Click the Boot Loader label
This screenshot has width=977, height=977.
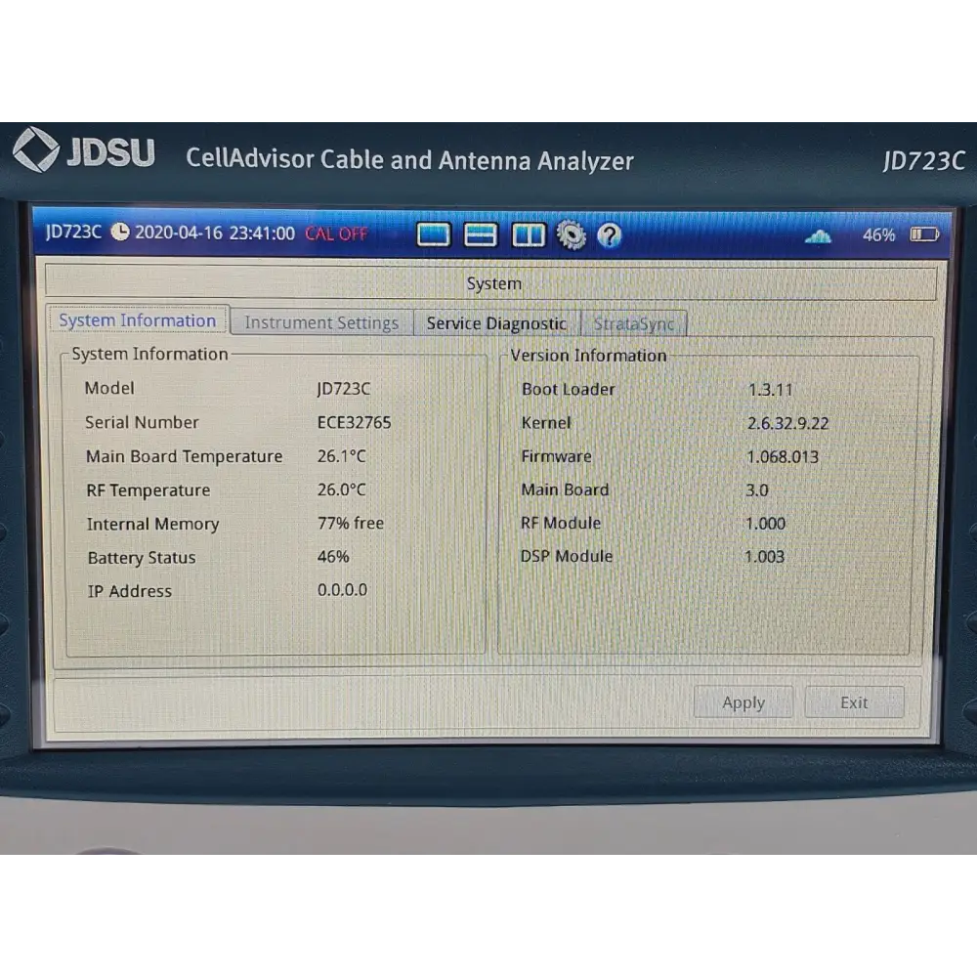[x=569, y=390]
